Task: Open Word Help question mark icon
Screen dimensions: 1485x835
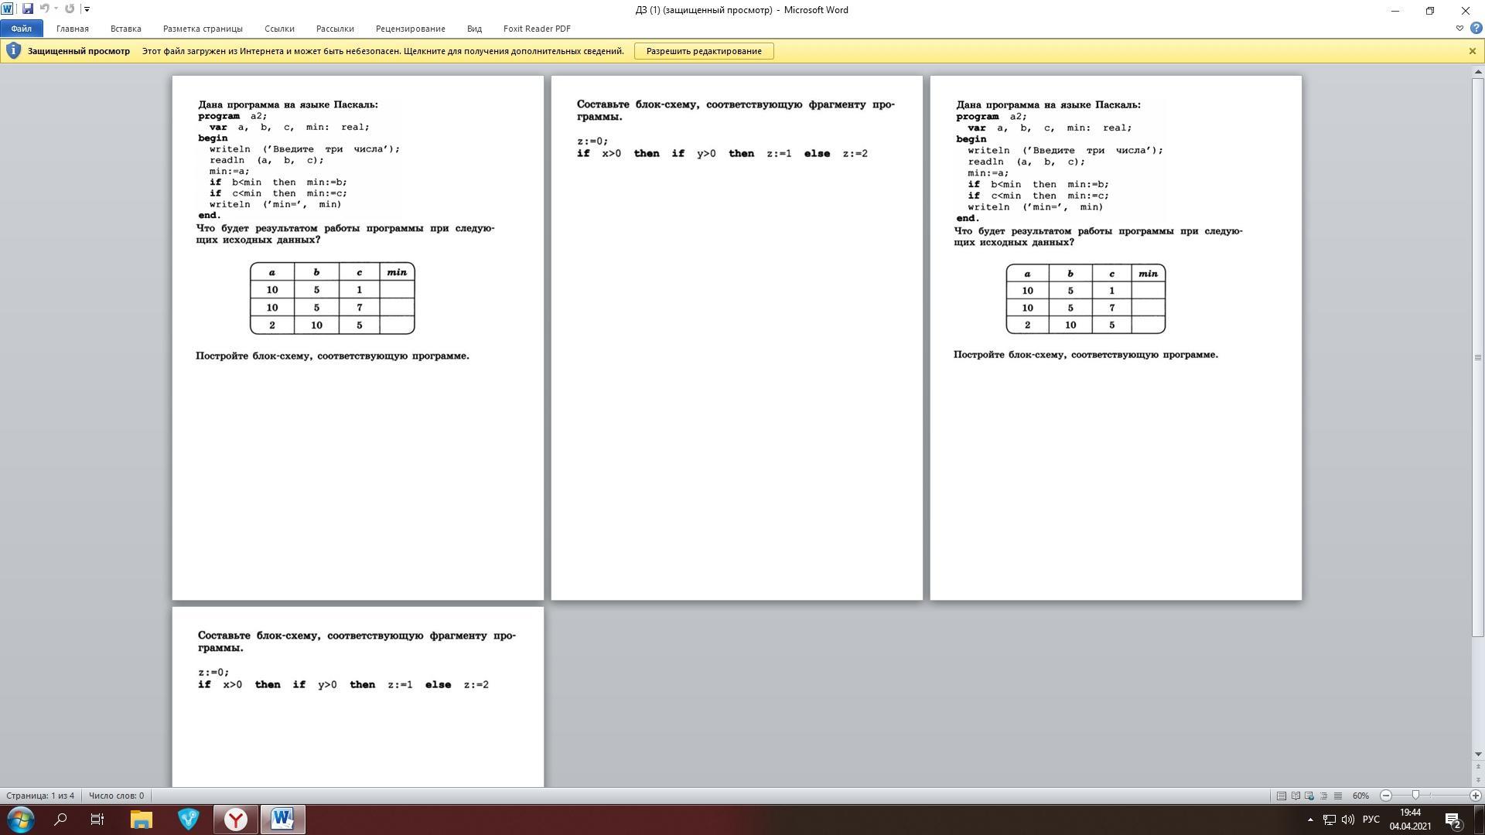Action: pos(1476,29)
